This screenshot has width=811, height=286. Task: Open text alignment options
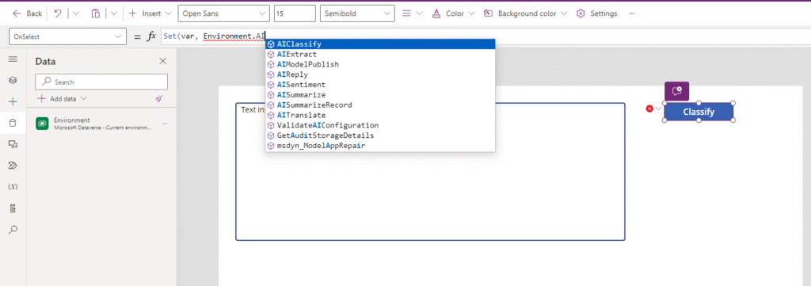[x=412, y=13]
